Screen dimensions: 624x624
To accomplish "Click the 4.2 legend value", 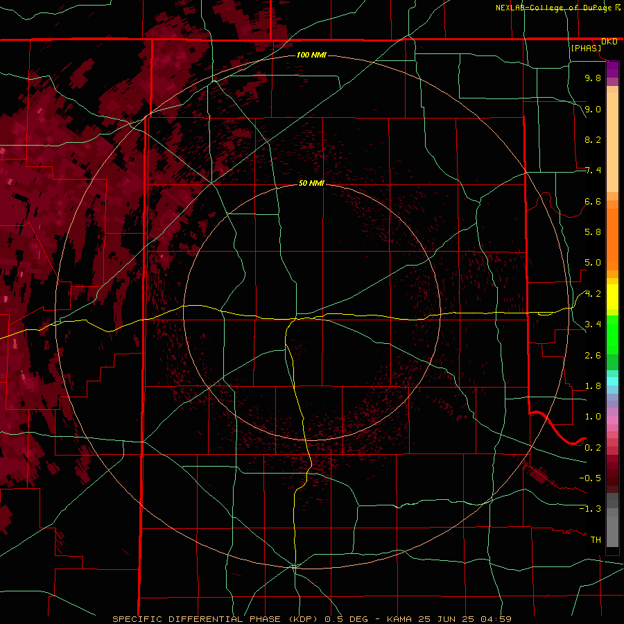I will click(x=593, y=294).
